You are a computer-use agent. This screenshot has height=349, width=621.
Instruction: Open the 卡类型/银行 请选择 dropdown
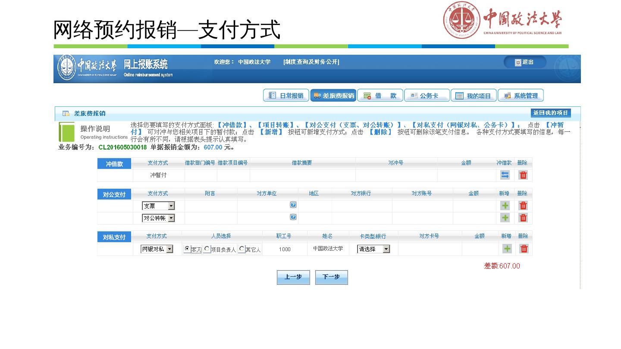[373, 249]
